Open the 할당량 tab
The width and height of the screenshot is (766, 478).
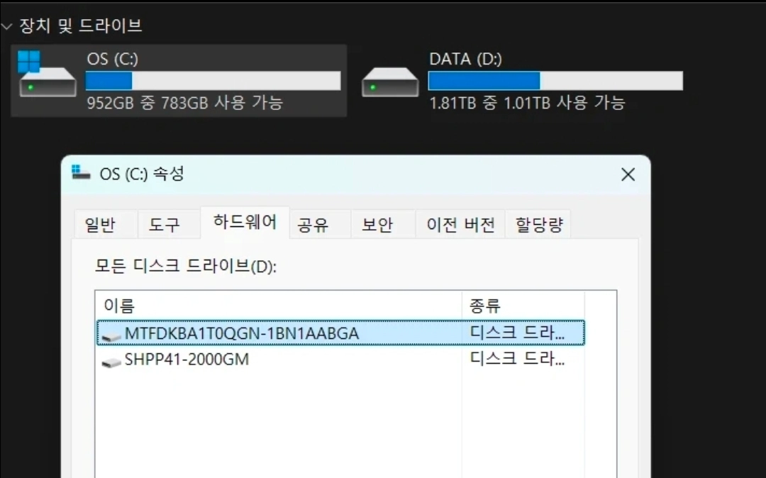click(x=539, y=225)
